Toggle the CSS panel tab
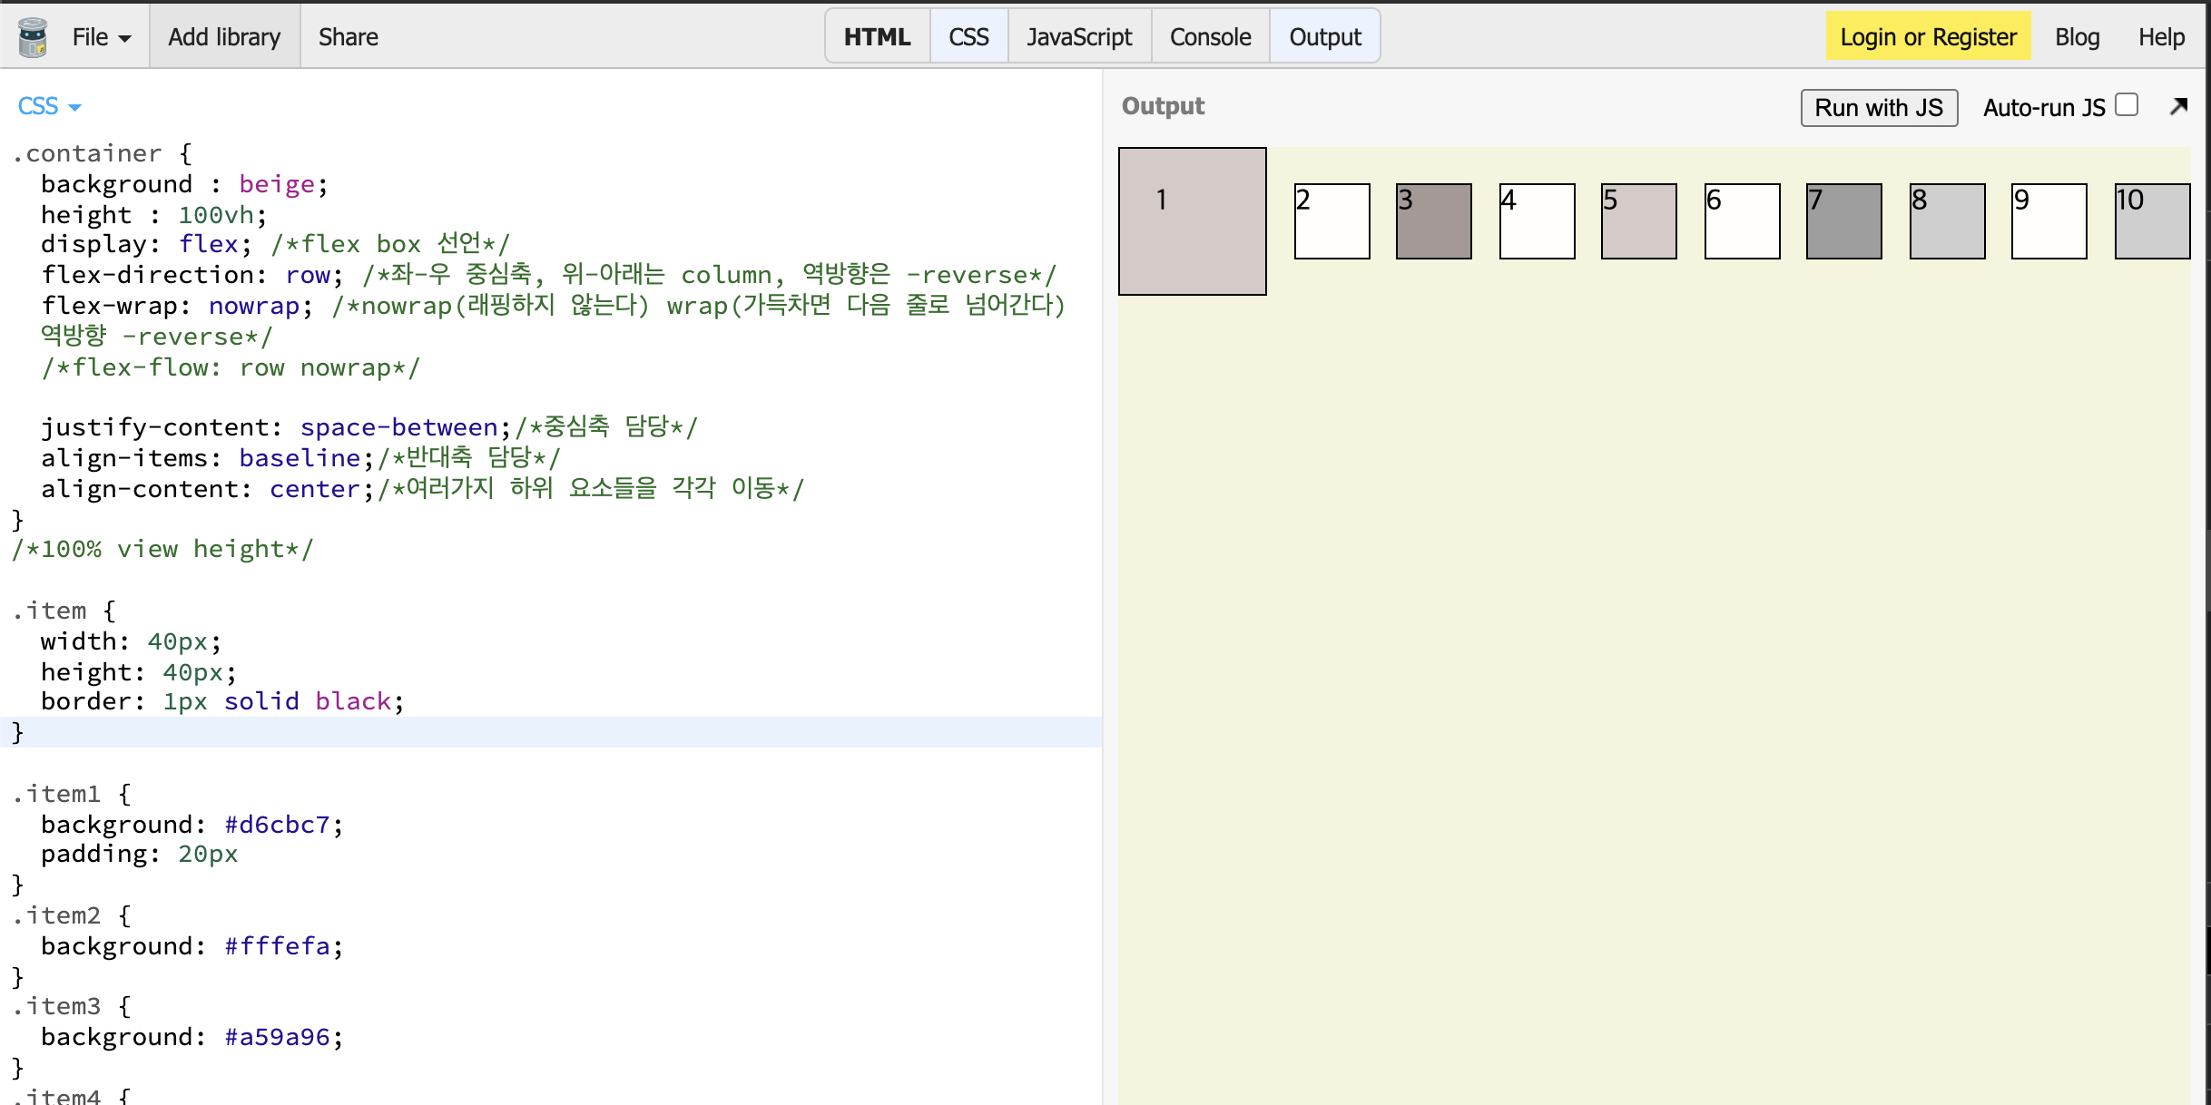The height and width of the screenshot is (1105, 2211). (x=968, y=37)
